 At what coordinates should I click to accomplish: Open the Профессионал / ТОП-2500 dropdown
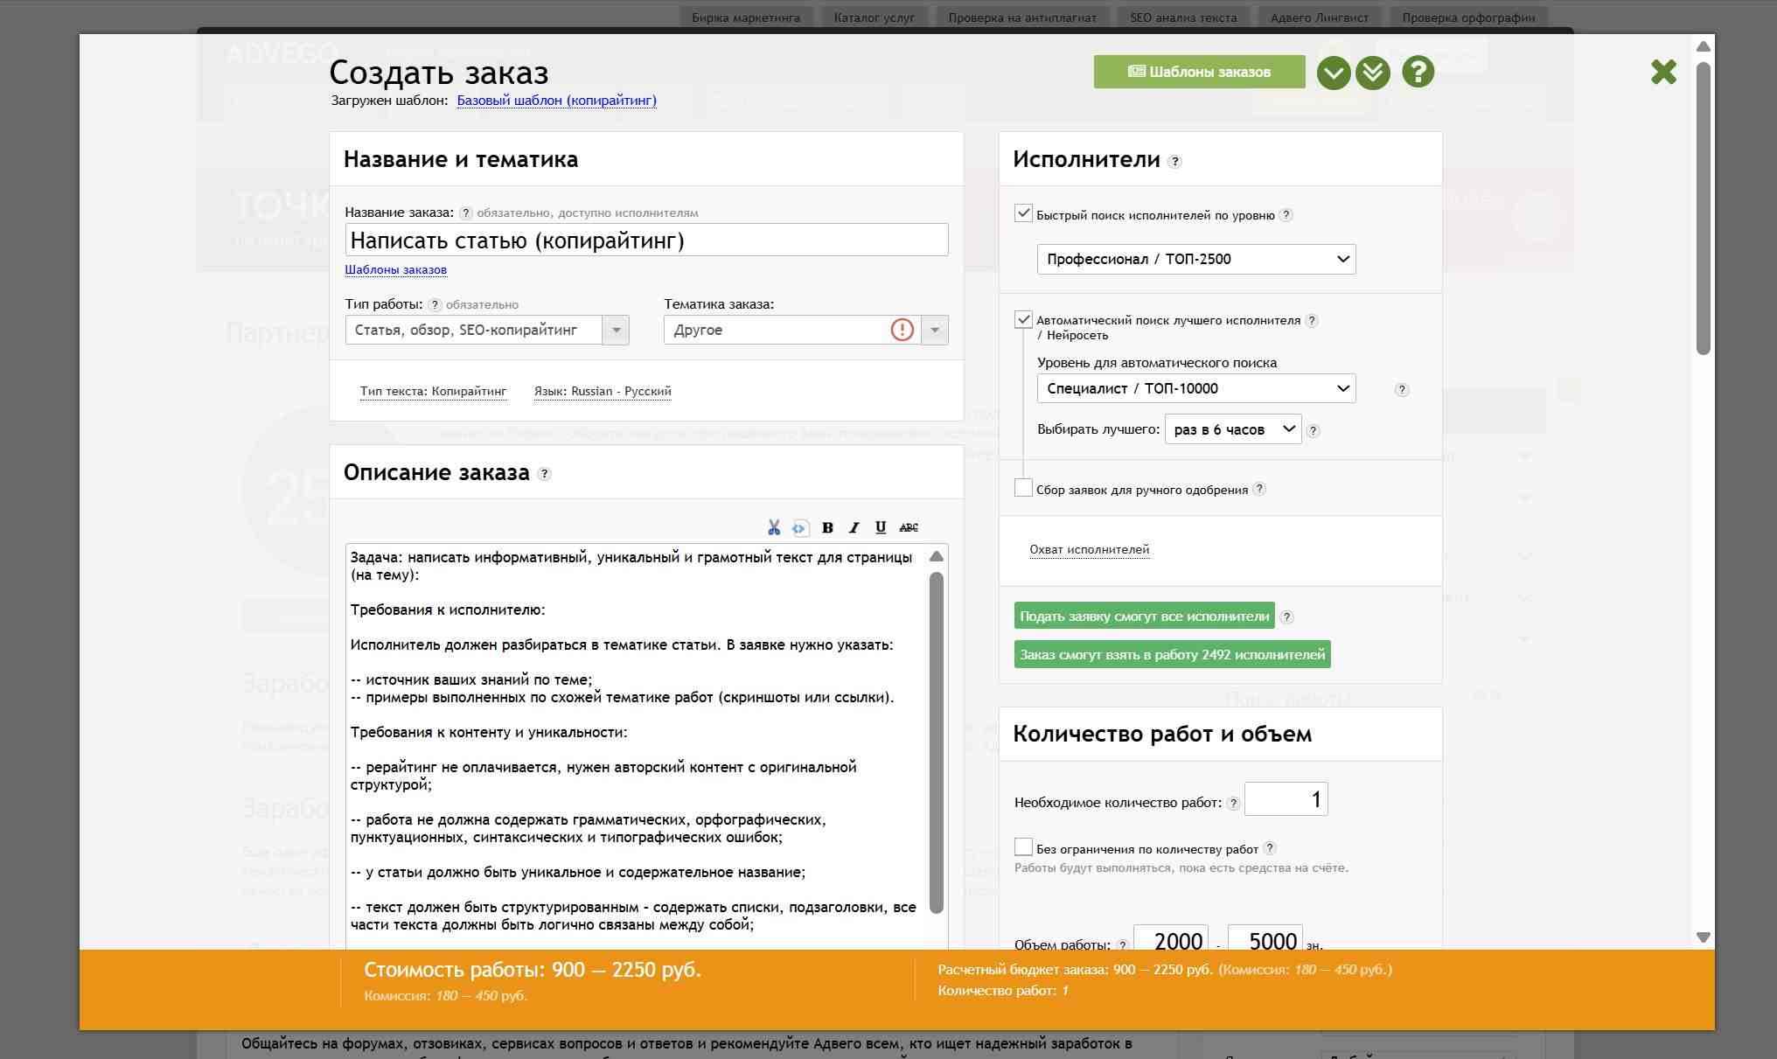click(1195, 259)
